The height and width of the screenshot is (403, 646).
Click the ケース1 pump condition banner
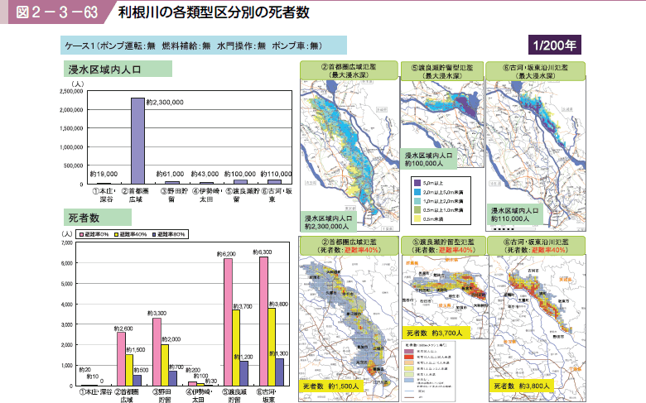(192, 44)
